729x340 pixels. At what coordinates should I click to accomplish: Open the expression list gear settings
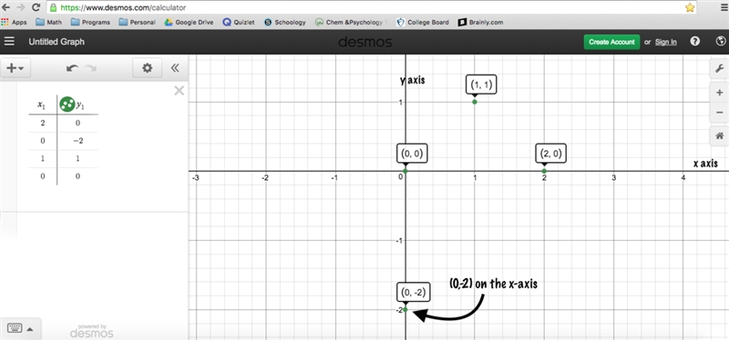[x=147, y=68]
